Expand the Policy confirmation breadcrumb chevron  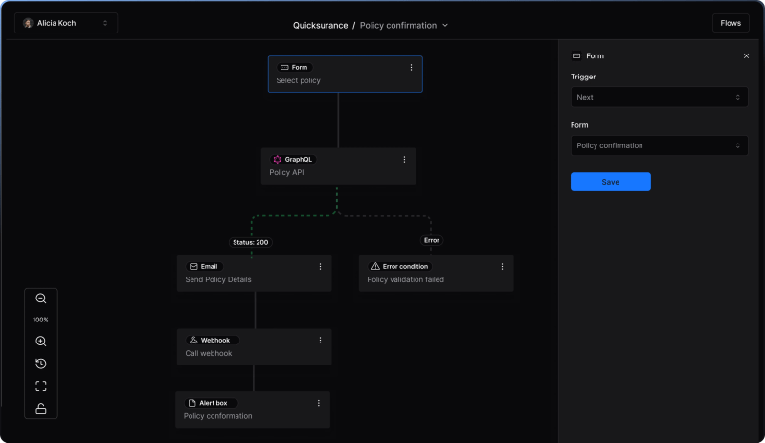pos(445,25)
